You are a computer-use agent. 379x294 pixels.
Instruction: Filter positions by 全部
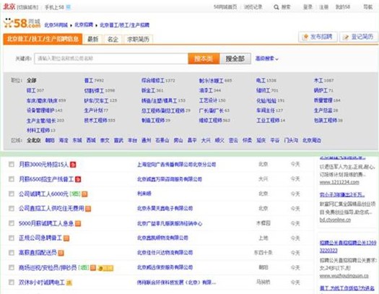32,80
